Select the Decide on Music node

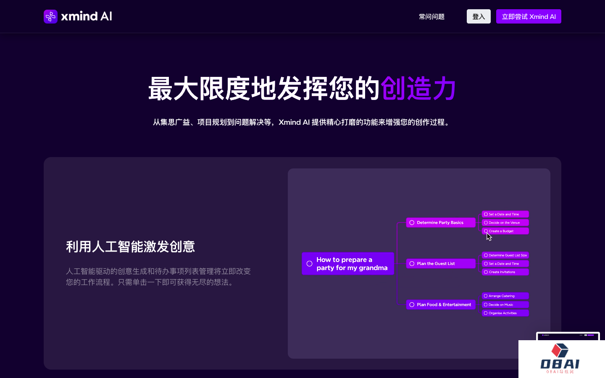[505, 304]
